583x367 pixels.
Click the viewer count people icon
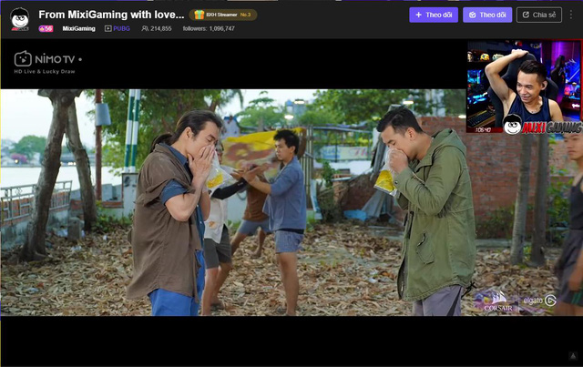[x=145, y=28]
